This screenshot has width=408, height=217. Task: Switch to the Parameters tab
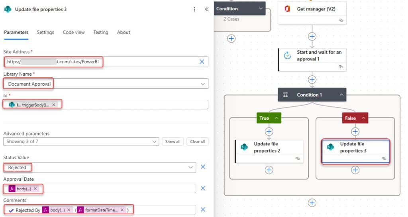pyautogui.click(x=16, y=32)
